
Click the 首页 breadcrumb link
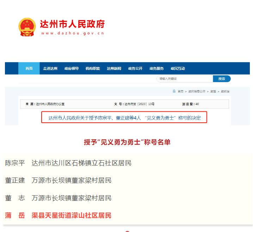click(x=180, y=92)
